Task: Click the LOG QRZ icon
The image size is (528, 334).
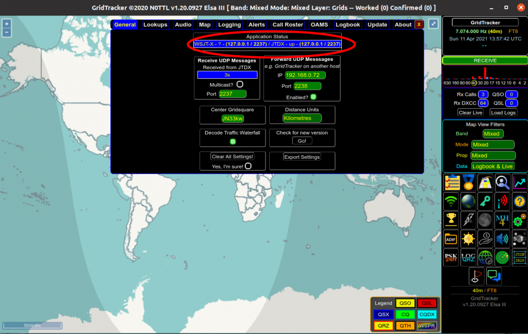Action: [x=468, y=258]
